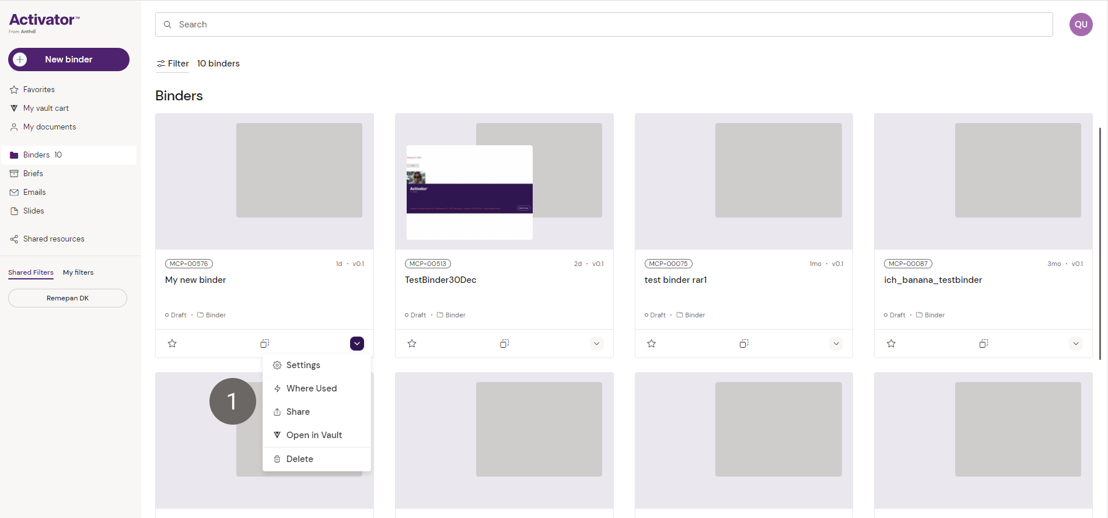
Task: Open the ich_banana_testbinder options chevron
Action: (x=1076, y=344)
